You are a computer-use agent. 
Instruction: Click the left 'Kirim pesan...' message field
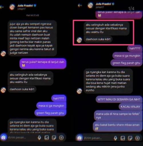click(x=22, y=137)
